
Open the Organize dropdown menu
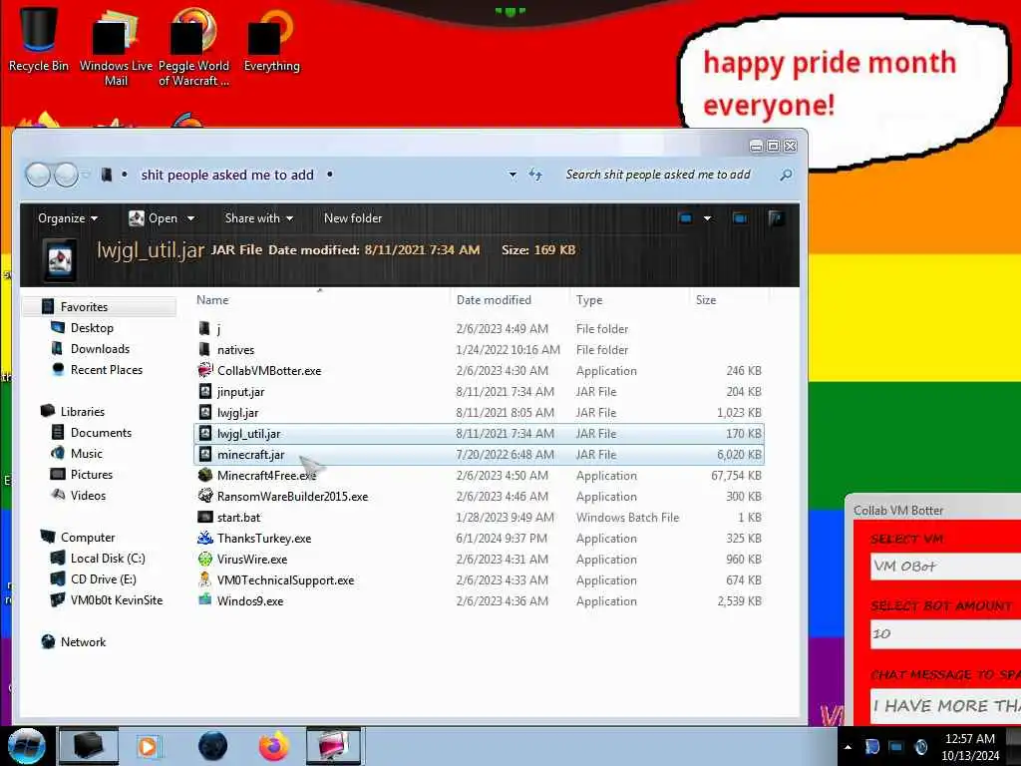(68, 218)
